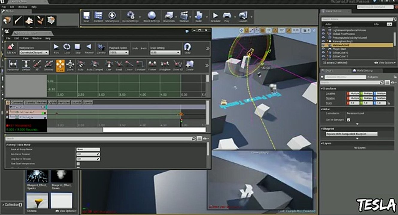Fit Selected keys in curve editor
This screenshot has height=215, width=398.
point(49,65)
